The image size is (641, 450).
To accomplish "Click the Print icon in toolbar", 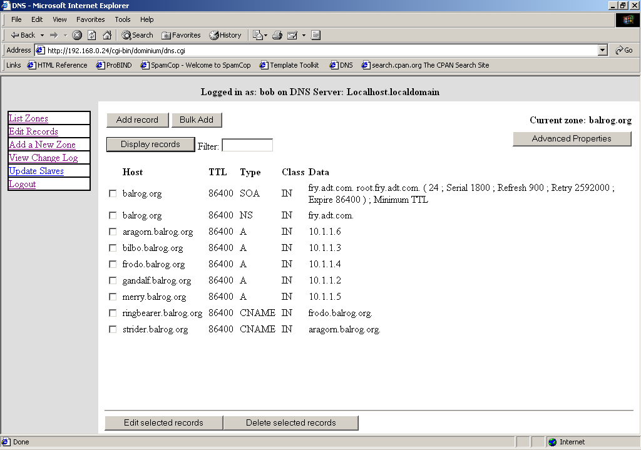I will tap(277, 35).
